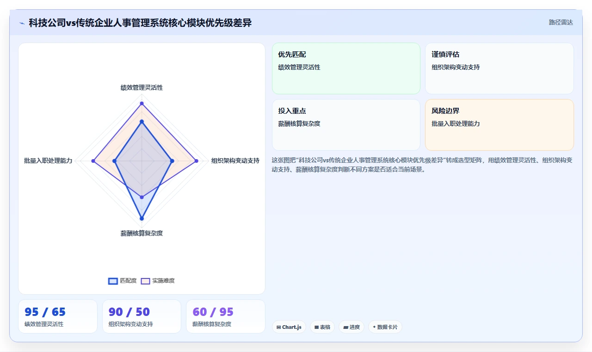Image resolution: width=592 pixels, height=352 pixels.
Task: Click the 数据卡片 tag pill
Action: click(x=385, y=327)
